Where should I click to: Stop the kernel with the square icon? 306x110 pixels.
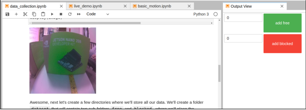pyautogui.click(x=61, y=14)
